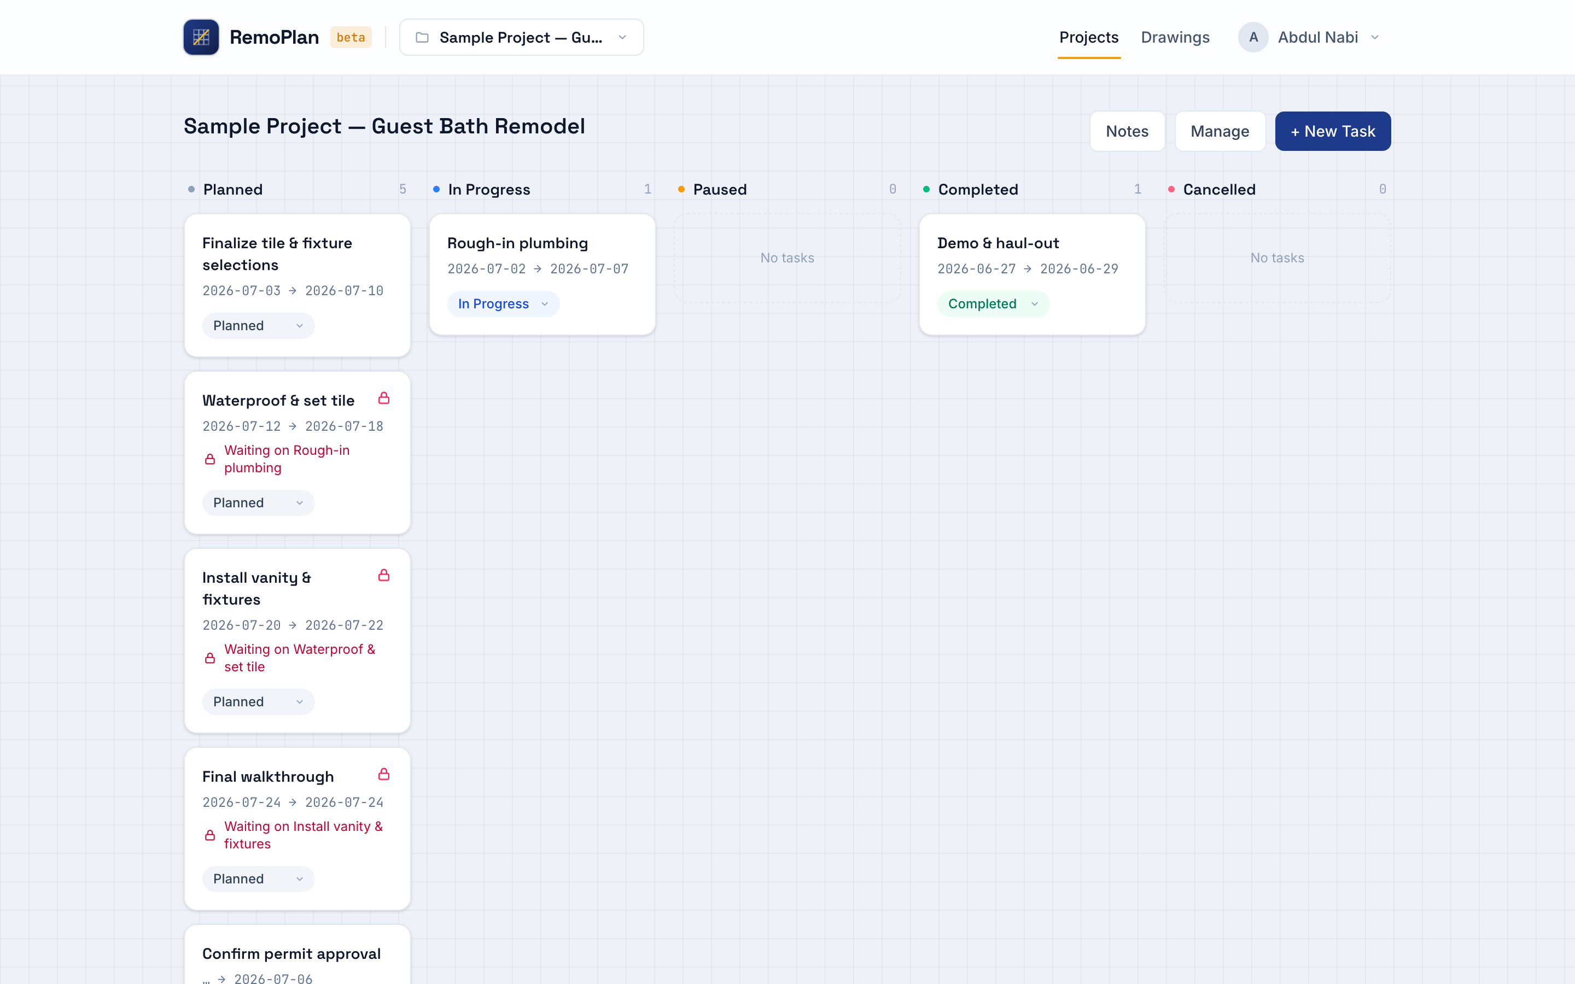The height and width of the screenshot is (984, 1575).
Task: Click the Completed column header
Action: tap(978, 189)
